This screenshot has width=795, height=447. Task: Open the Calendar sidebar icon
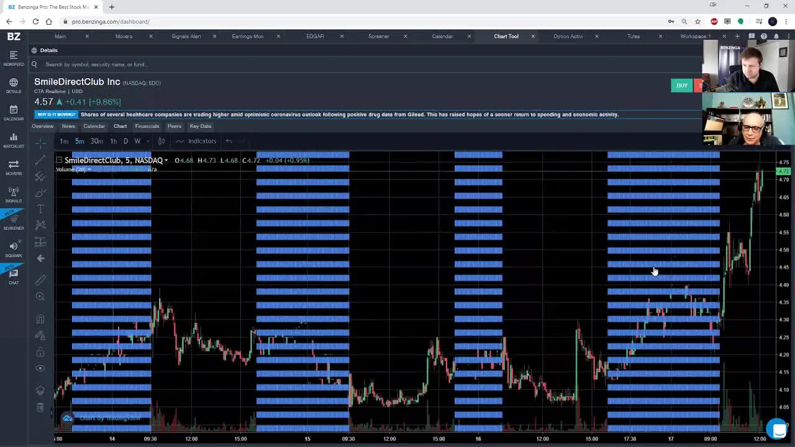pos(14,112)
